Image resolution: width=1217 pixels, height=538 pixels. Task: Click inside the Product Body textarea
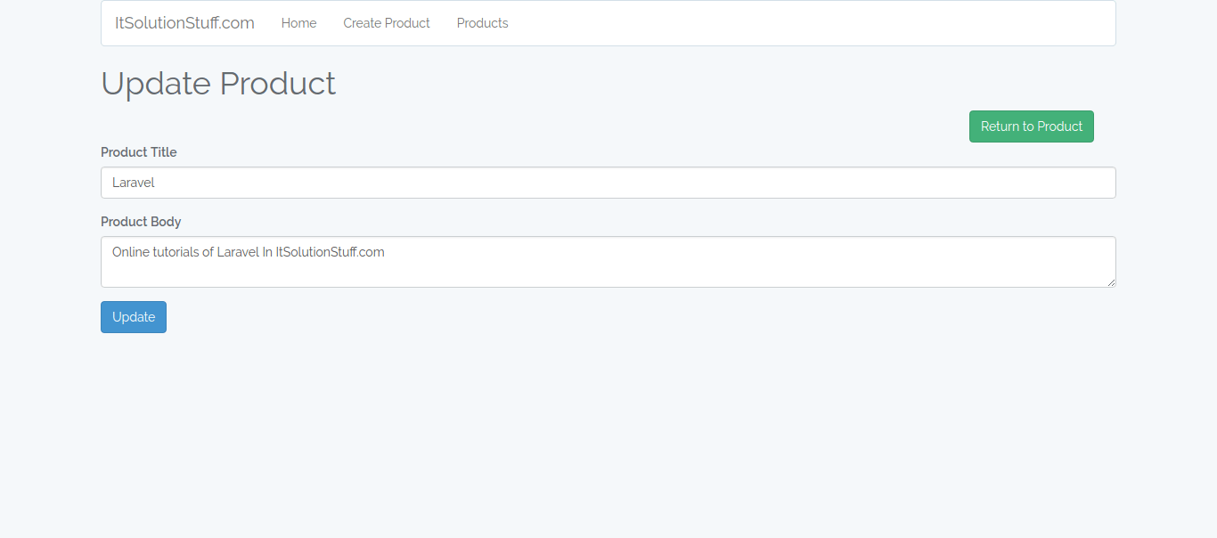608,262
